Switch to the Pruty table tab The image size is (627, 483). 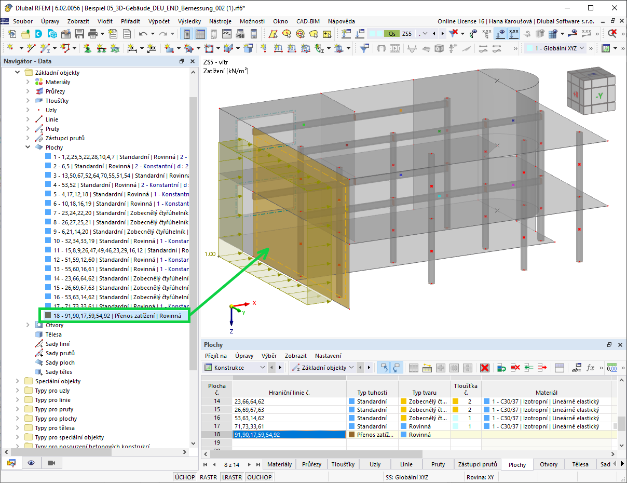[438, 464]
